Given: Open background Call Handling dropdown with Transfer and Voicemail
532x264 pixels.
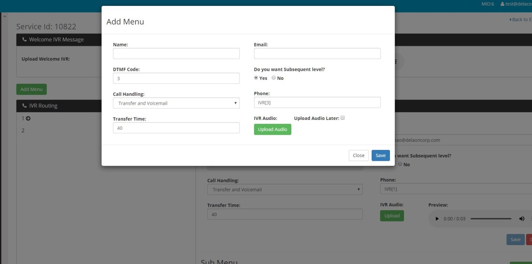Looking at the screenshot, I should [285, 189].
